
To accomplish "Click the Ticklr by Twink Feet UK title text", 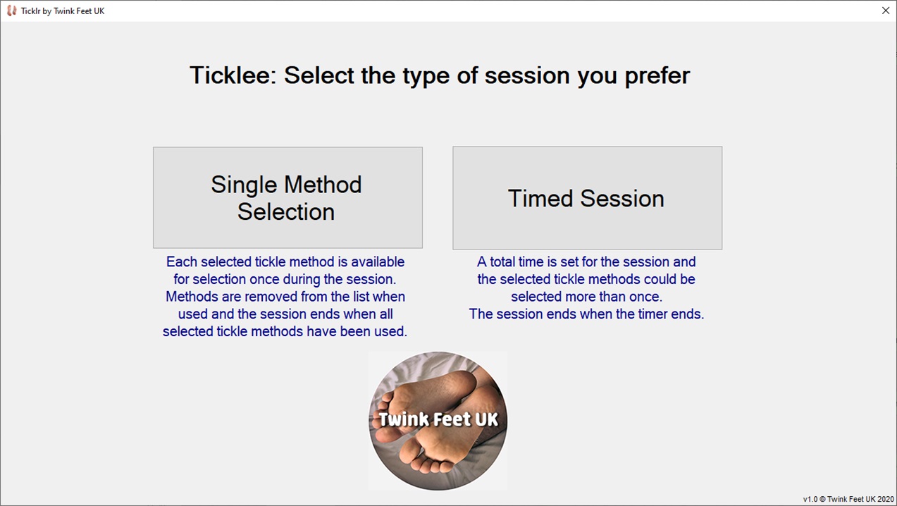I will tap(61, 11).
